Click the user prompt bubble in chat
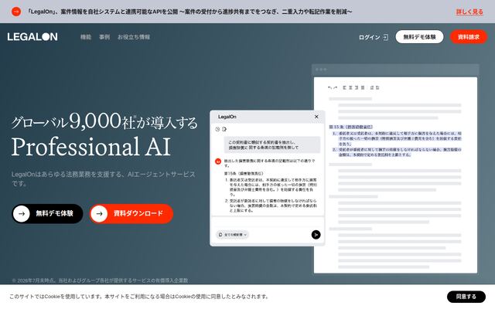Screen dimensions: 495x309 click(272, 144)
